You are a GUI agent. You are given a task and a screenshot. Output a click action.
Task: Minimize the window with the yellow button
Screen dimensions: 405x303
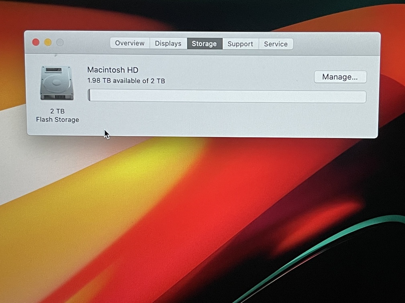[x=48, y=42]
